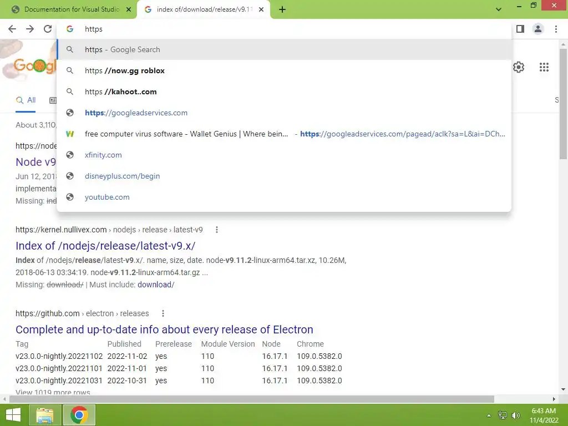This screenshot has width=568, height=426.
Task: Click the 'Module Version' column header
Action: tap(228, 344)
